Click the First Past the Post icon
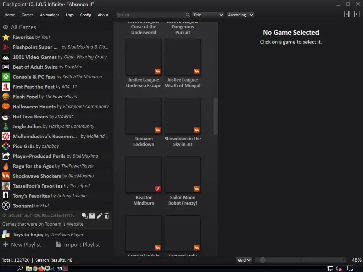Image resolution: width=363 pixels, height=272 pixels. pos(6,87)
